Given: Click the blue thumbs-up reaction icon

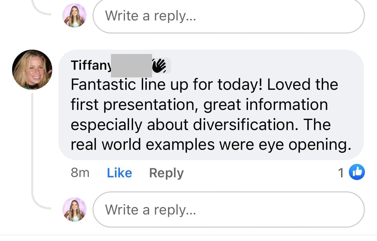Looking at the screenshot, I should tap(357, 172).
